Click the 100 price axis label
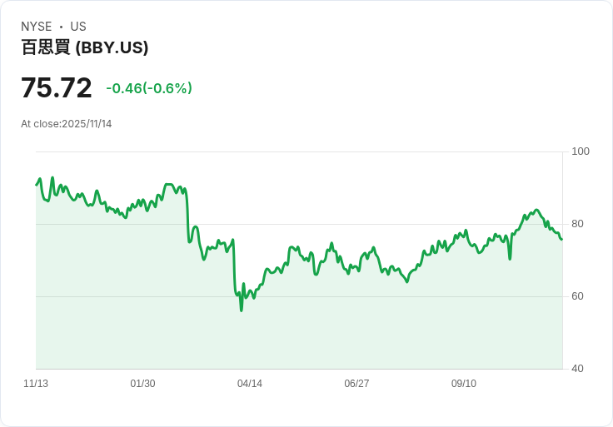This screenshot has height=427, width=613. coord(581,151)
